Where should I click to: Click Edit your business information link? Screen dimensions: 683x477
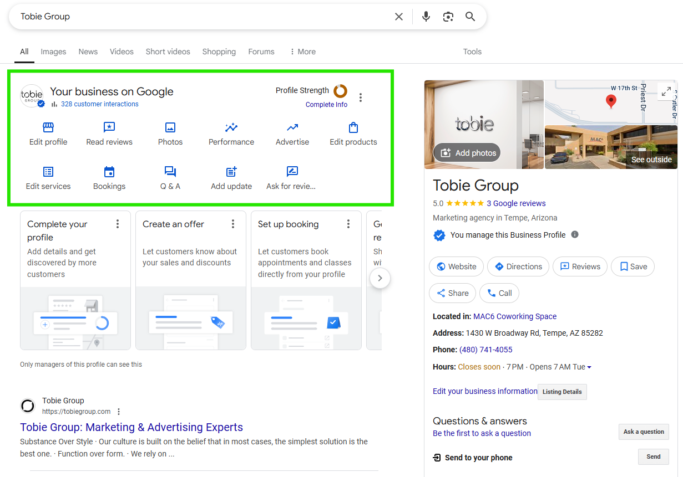[485, 391]
